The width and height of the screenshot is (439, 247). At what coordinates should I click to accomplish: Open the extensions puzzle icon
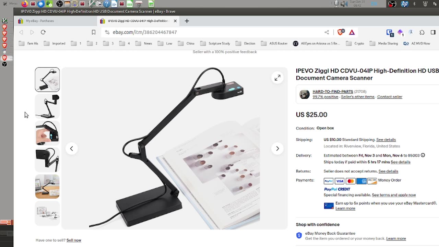click(x=422, y=32)
